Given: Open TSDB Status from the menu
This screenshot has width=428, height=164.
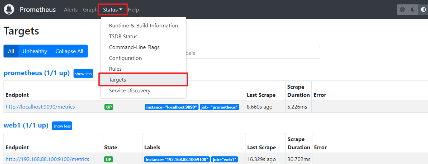Looking at the screenshot, I should click(143, 36).
